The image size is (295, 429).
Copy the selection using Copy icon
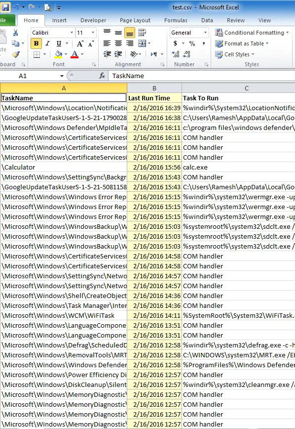point(16,43)
